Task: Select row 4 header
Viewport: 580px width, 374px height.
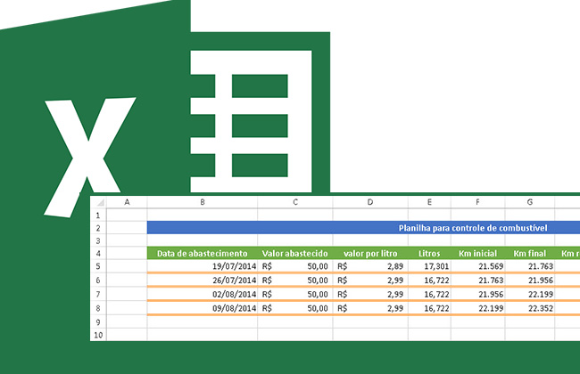Action: [98, 253]
